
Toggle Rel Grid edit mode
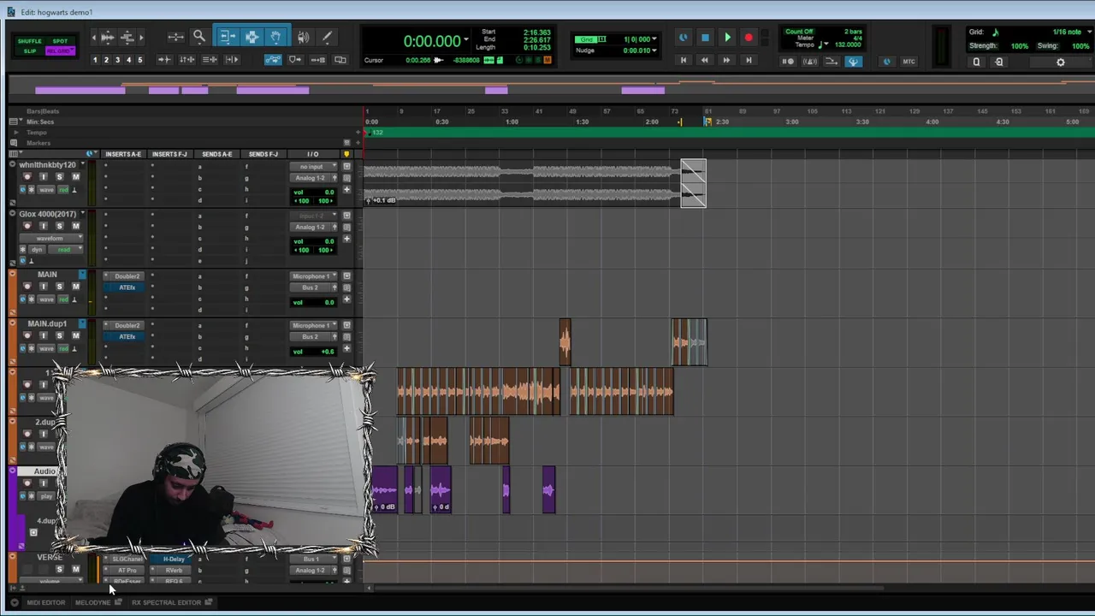click(x=60, y=50)
